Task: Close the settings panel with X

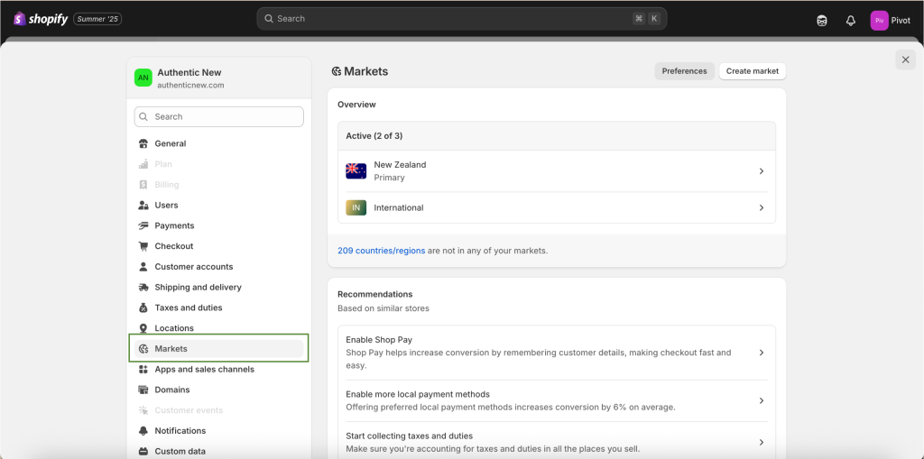Action: coord(906,60)
